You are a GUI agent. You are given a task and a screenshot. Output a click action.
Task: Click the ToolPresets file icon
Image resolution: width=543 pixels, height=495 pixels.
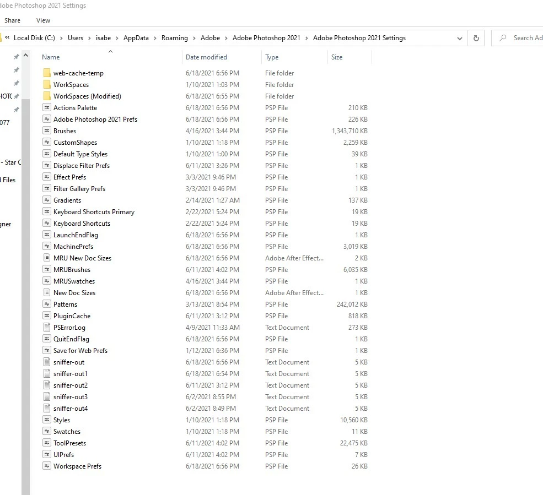click(x=47, y=443)
